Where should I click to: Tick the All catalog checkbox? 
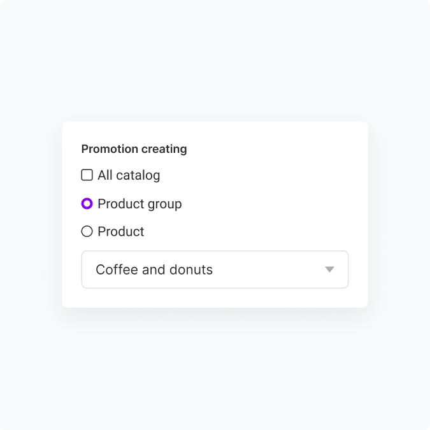coord(87,175)
